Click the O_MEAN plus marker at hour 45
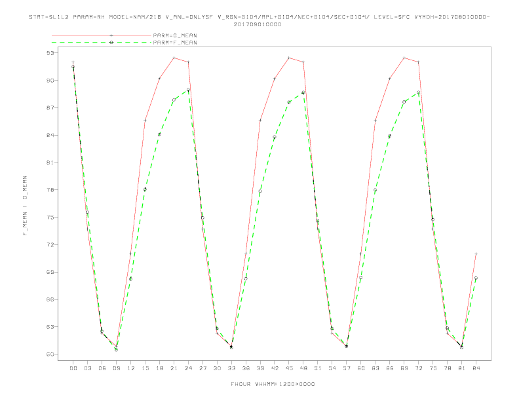Screen dimensions: 519x401 289,58
